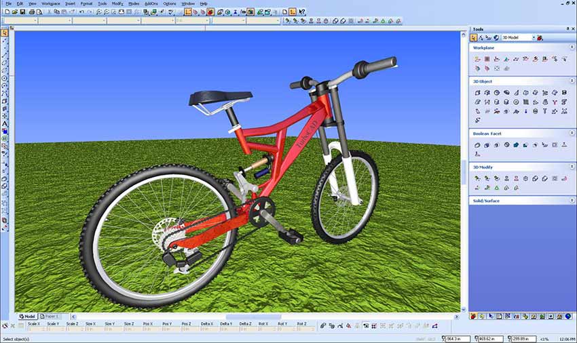This screenshot has height=343, width=577.
Task: Click the Save disk icon
Action: (22, 12)
